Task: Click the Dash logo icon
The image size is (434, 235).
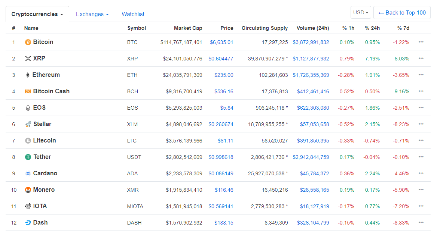Action: pos(28,223)
